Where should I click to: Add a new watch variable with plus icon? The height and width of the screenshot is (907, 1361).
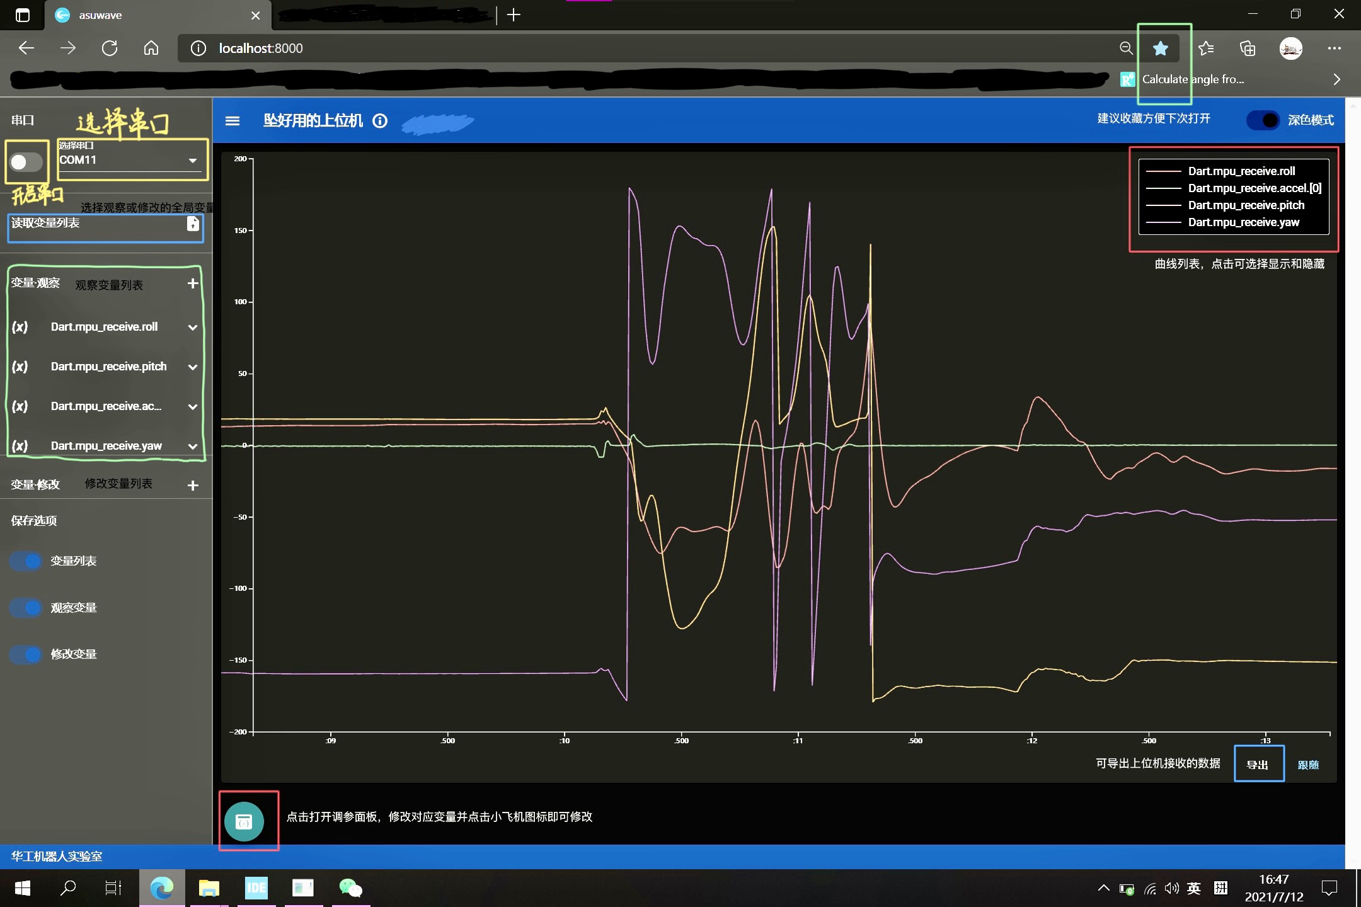[193, 284]
